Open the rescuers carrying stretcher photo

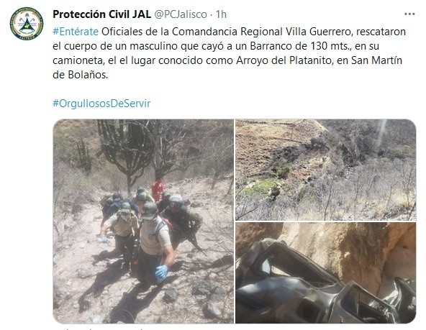(143, 221)
